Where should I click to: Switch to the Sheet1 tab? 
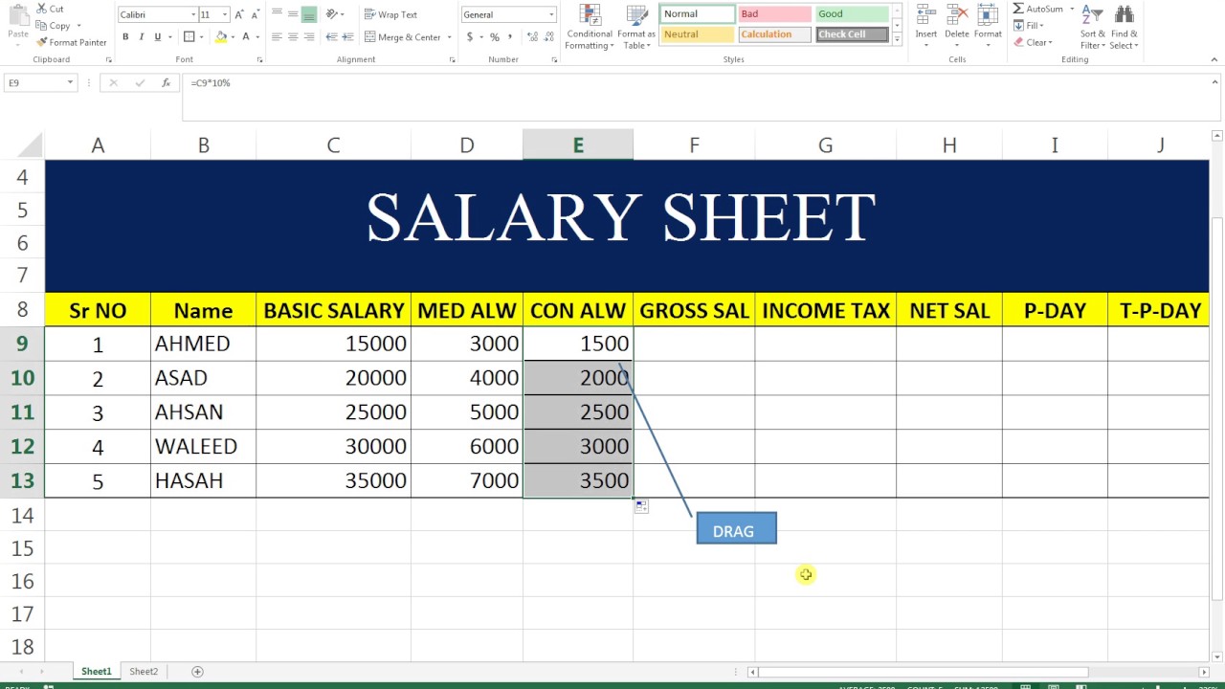[x=96, y=672]
